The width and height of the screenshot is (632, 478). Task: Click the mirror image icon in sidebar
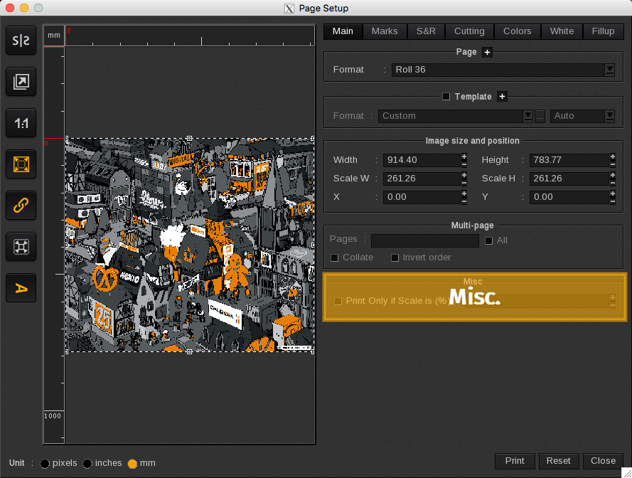coord(21,42)
